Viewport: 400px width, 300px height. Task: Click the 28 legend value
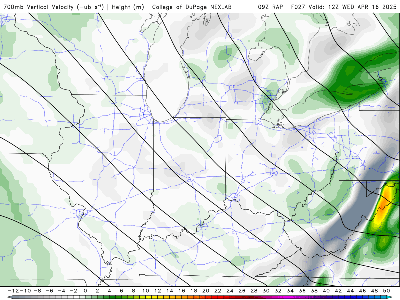tap(254, 291)
